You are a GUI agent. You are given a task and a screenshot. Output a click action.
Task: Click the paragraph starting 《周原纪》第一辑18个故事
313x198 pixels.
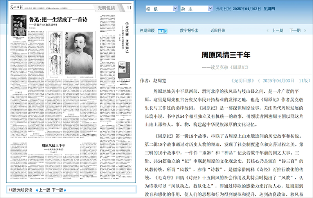coord(224,165)
